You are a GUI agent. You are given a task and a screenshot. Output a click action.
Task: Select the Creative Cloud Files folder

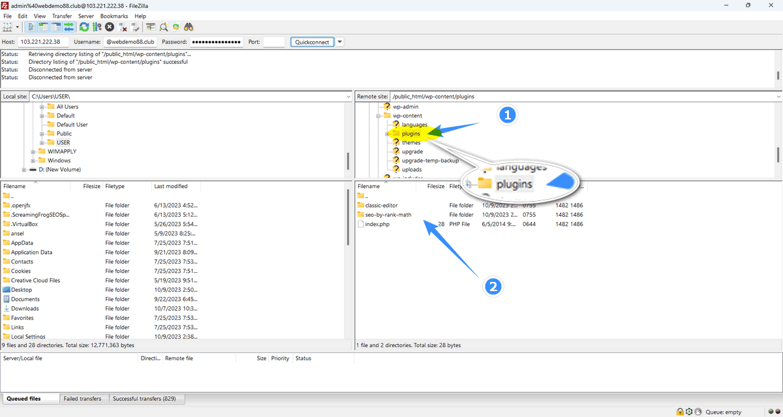pos(35,281)
